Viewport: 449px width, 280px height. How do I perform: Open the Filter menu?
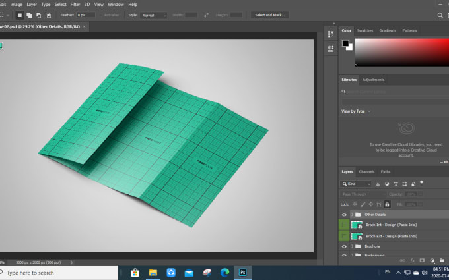click(75, 5)
